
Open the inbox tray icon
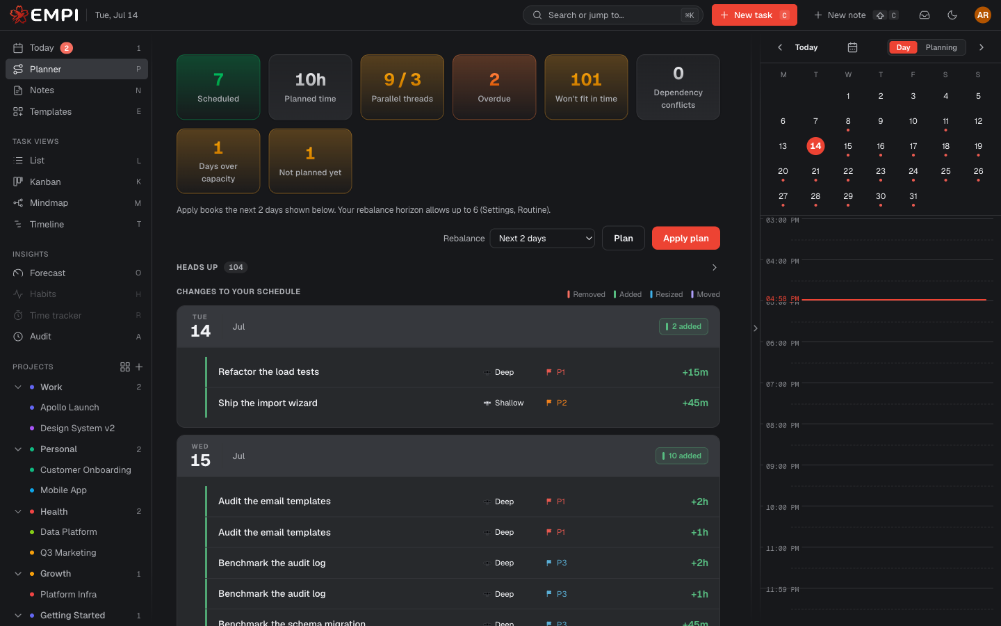(925, 15)
